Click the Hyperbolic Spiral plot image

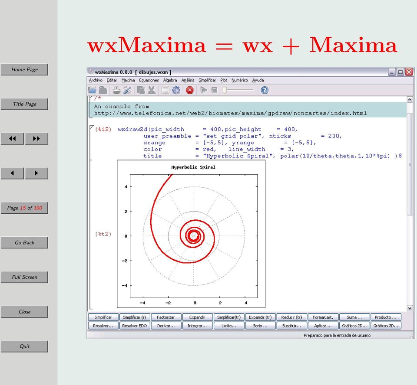pos(191,234)
